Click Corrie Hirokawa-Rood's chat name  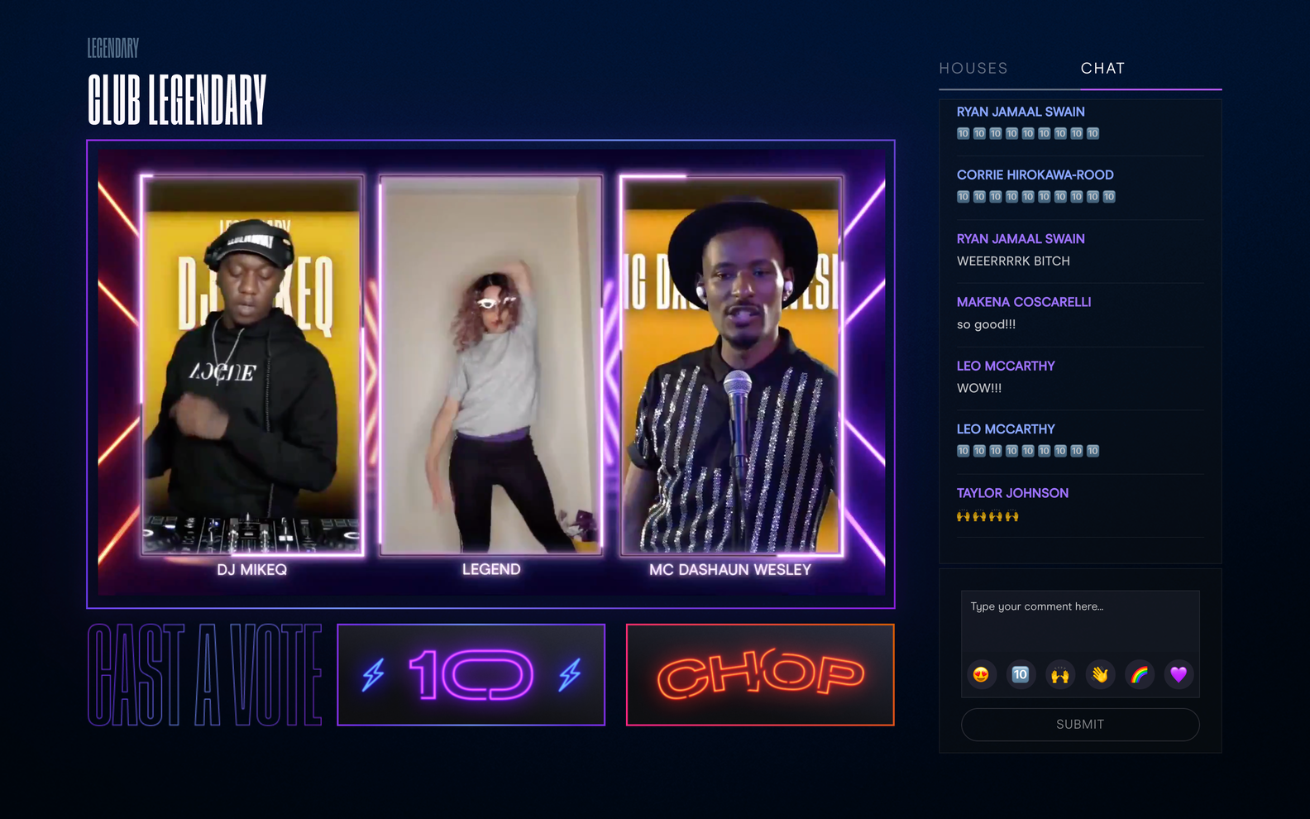[x=1035, y=175]
